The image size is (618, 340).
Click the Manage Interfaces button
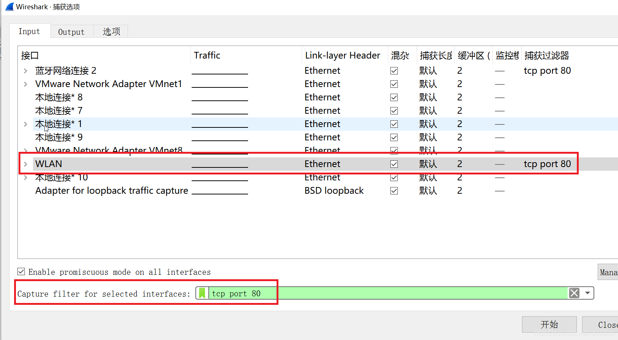[x=608, y=272]
